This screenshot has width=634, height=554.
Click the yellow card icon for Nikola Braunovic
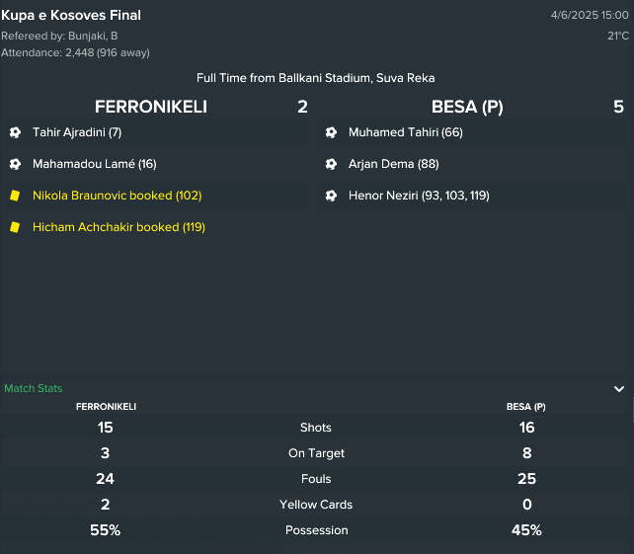(x=15, y=196)
